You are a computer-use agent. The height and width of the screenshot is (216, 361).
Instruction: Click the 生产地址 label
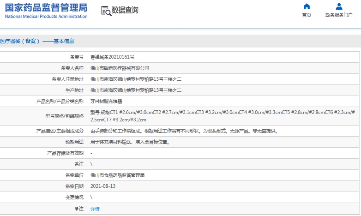74,90
